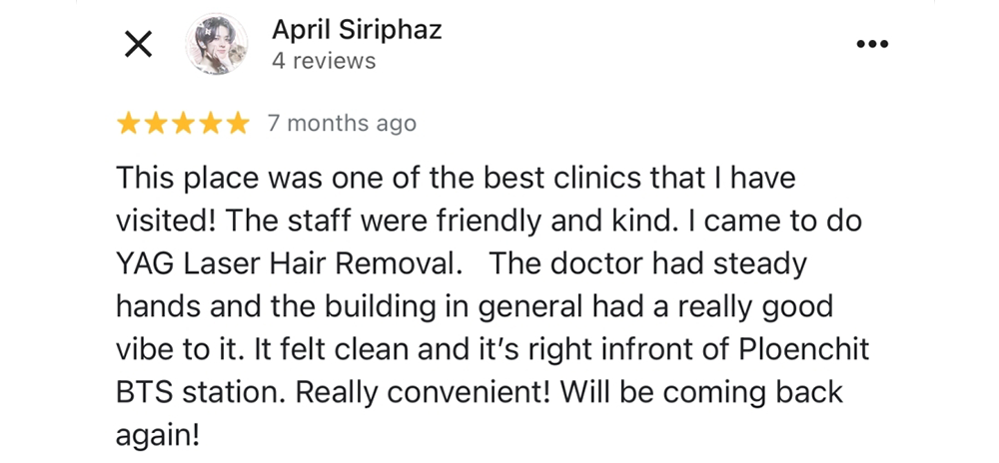This screenshot has height=463, width=999.
Task: Click the third gold rating star
Action: pyautogui.click(x=183, y=124)
